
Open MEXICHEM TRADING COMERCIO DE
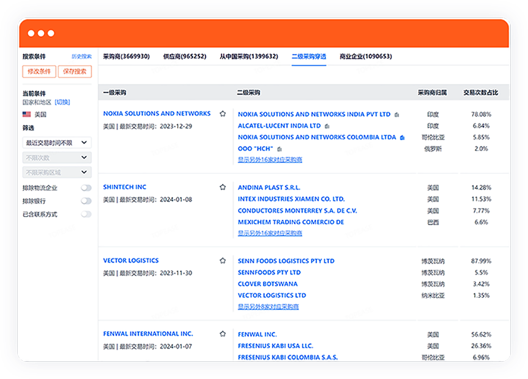291,222
